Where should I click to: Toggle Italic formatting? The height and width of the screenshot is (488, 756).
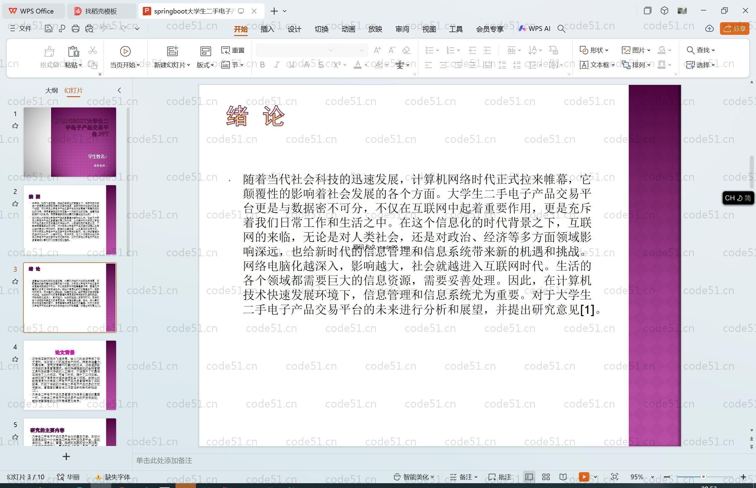click(x=277, y=65)
